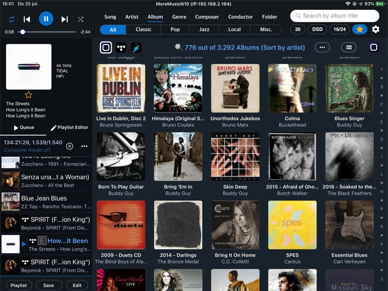
Task: Select the Classic filter segment
Action: point(143,29)
